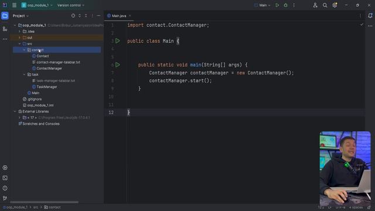
Task: Click 'ContactManager' in the import statement
Action: pos(187,25)
